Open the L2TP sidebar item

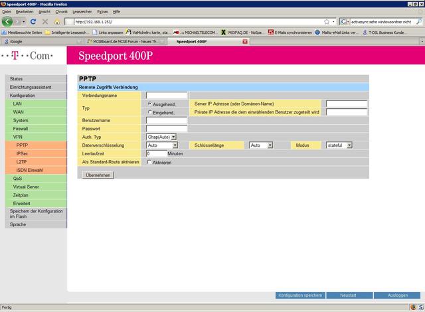36,162
